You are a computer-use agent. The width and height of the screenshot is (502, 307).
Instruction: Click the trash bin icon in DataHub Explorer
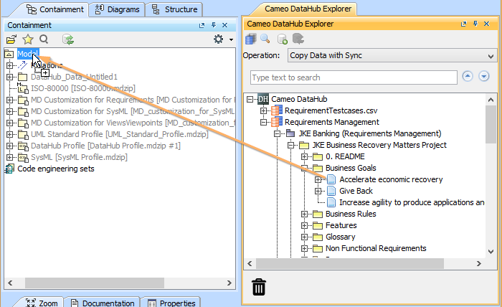pos(259,287)
